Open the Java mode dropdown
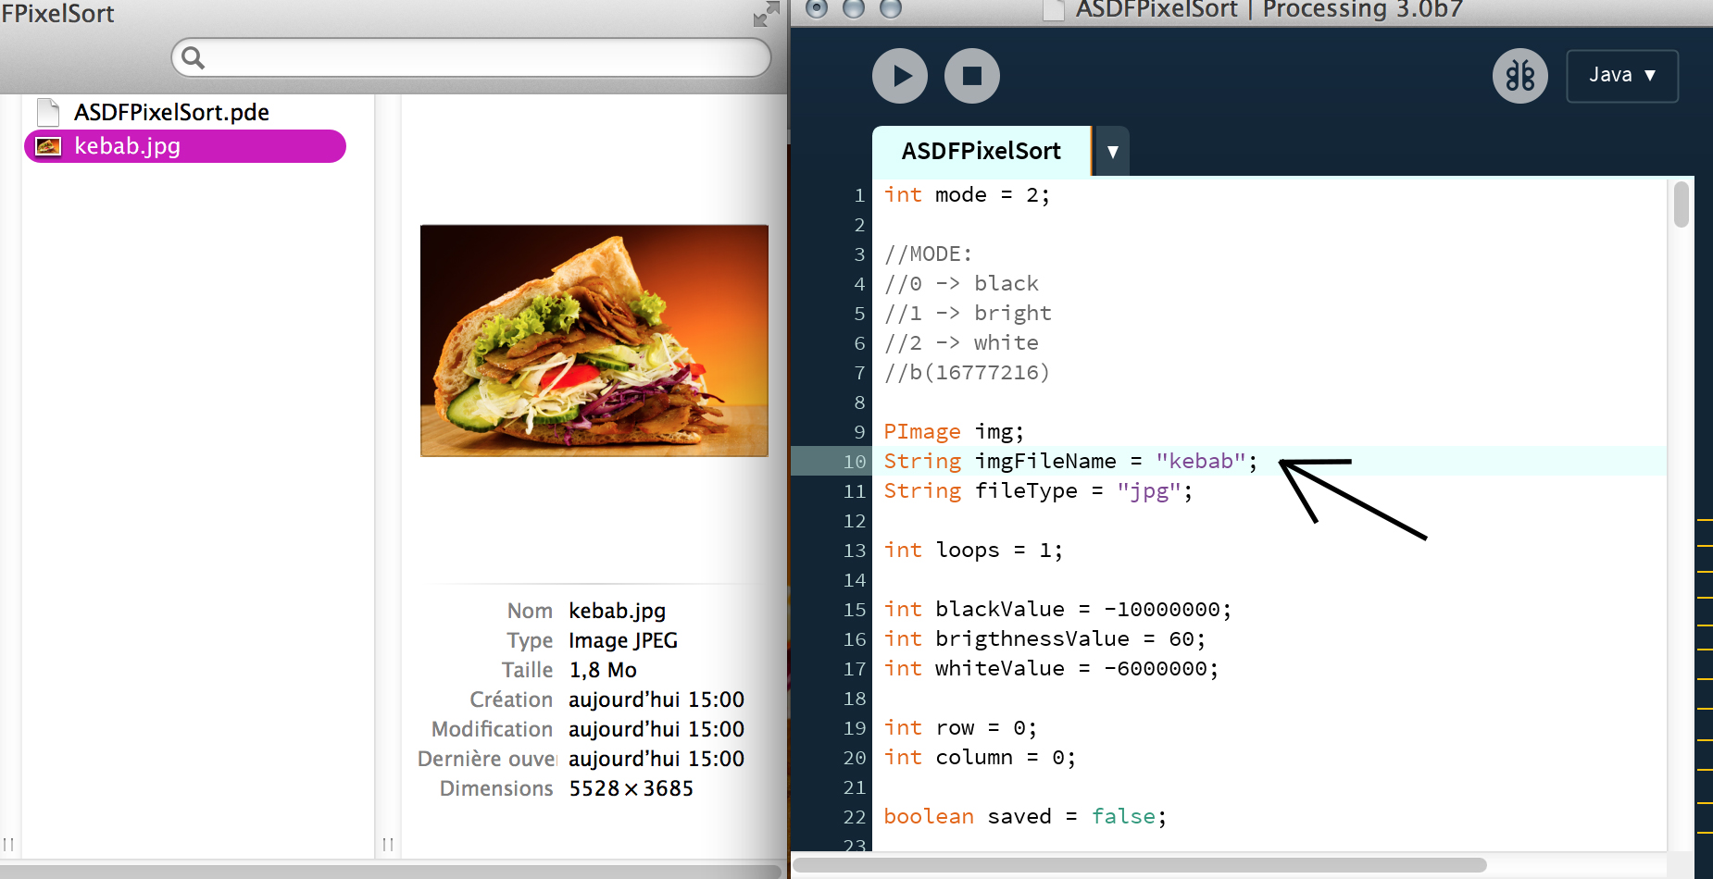 (x=1622, y=76)
